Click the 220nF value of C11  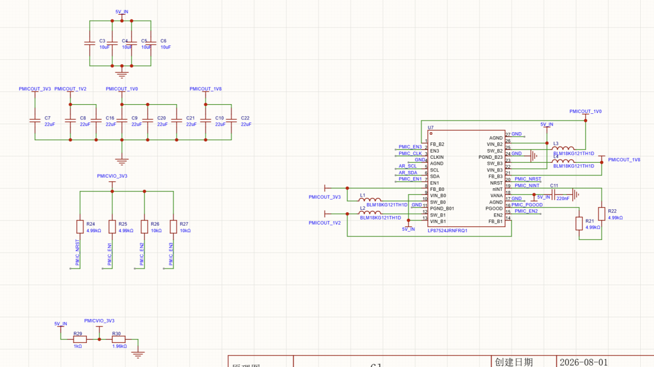click(x=563, y=198)
